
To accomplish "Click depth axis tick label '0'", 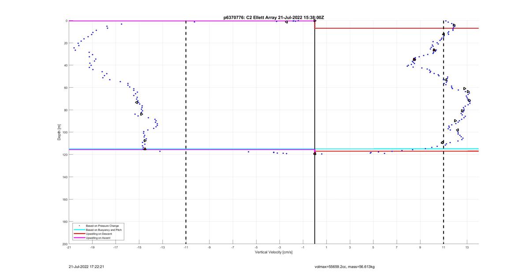I will pyautogui.click(x=66, y=21).
